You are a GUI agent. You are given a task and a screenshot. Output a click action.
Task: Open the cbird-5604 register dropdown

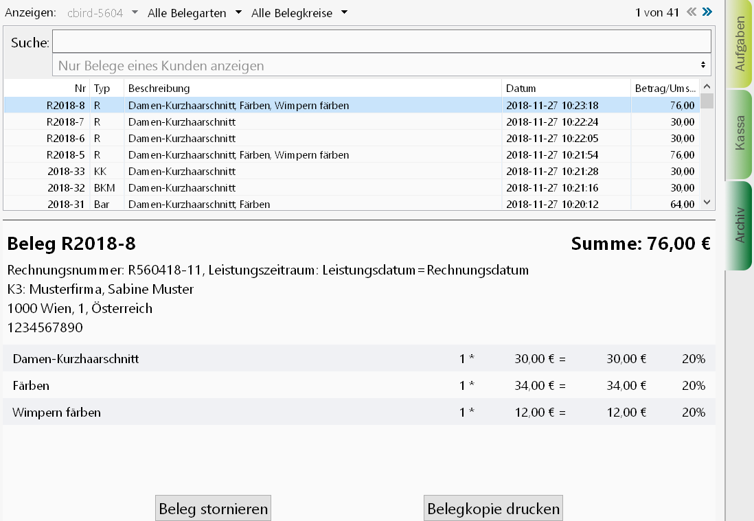click(102, 13)
